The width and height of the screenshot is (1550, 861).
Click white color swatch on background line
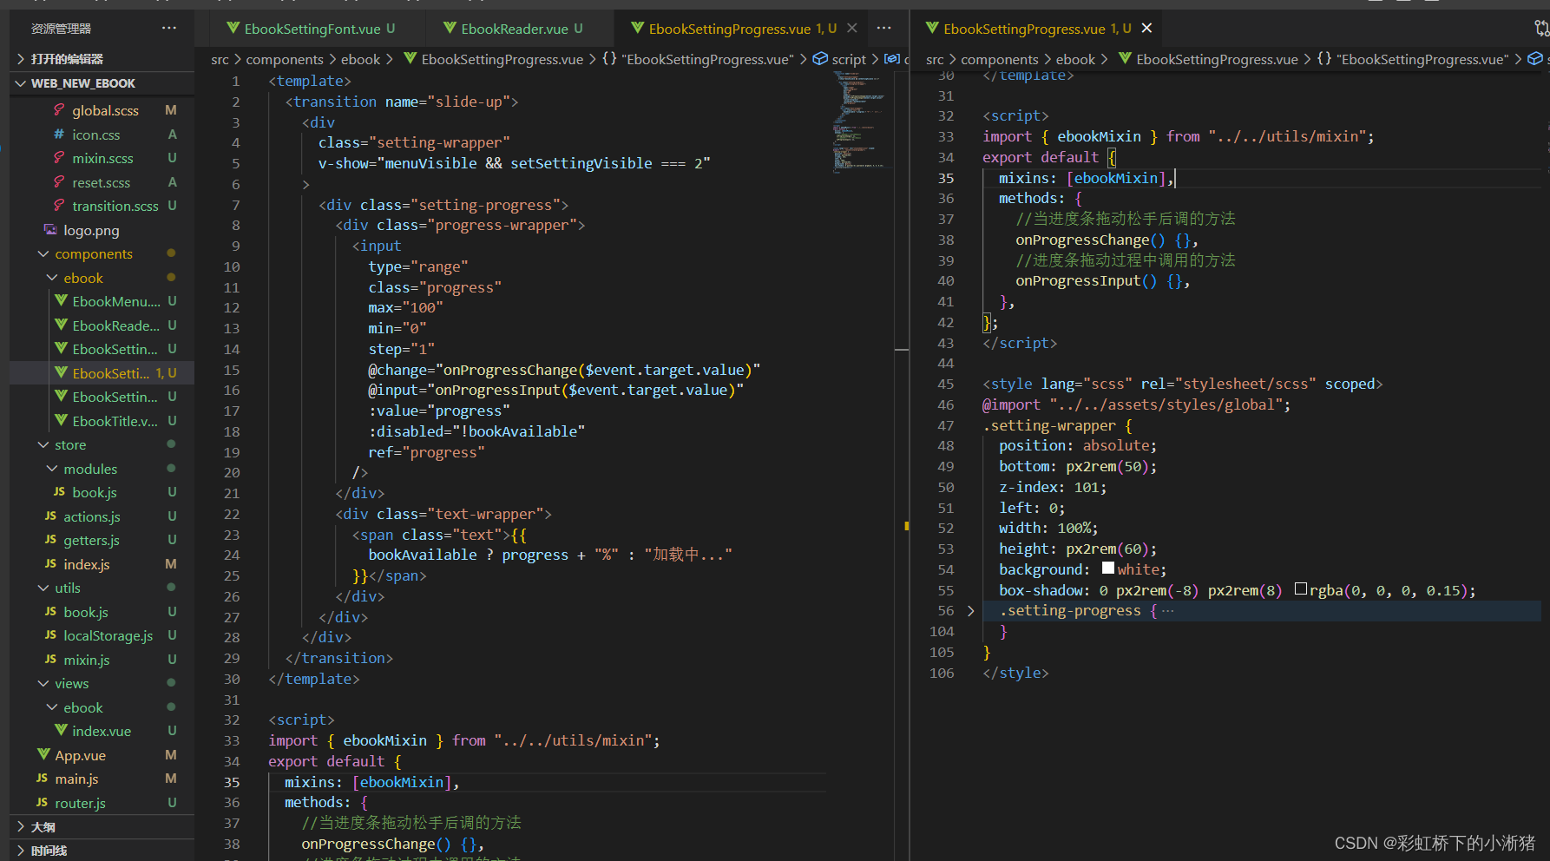click(1108, 569)
